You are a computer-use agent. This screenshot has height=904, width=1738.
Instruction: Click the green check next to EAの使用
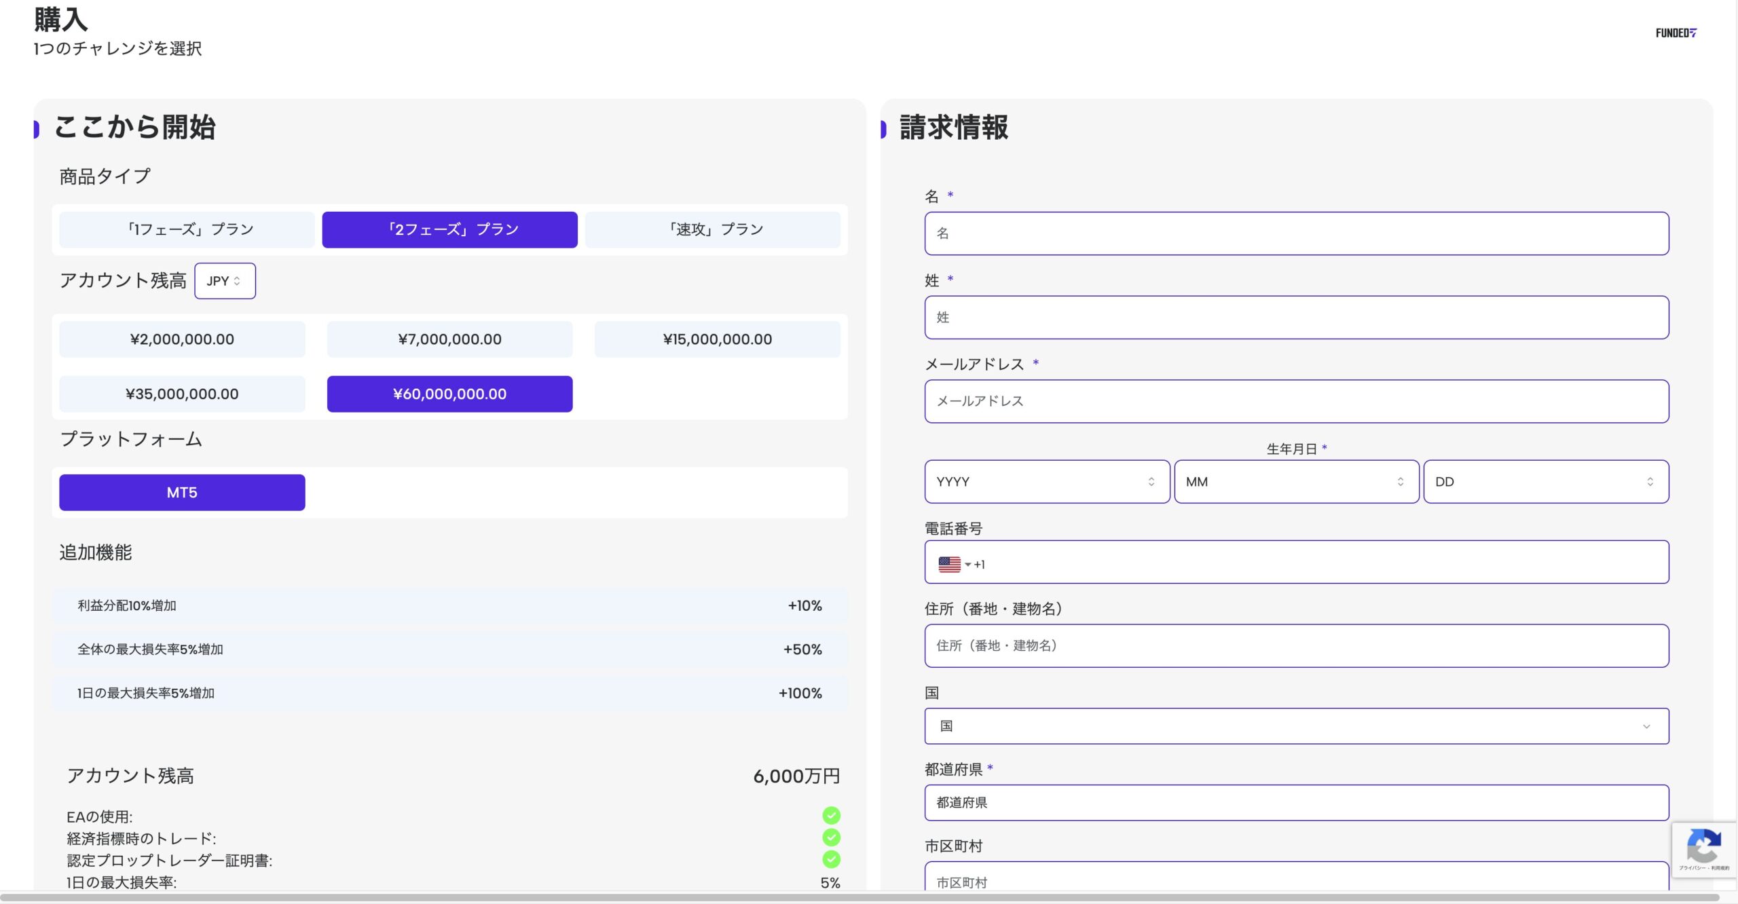click(831, 815)
